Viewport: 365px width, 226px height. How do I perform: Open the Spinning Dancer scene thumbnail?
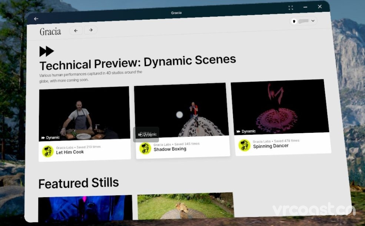279,107
